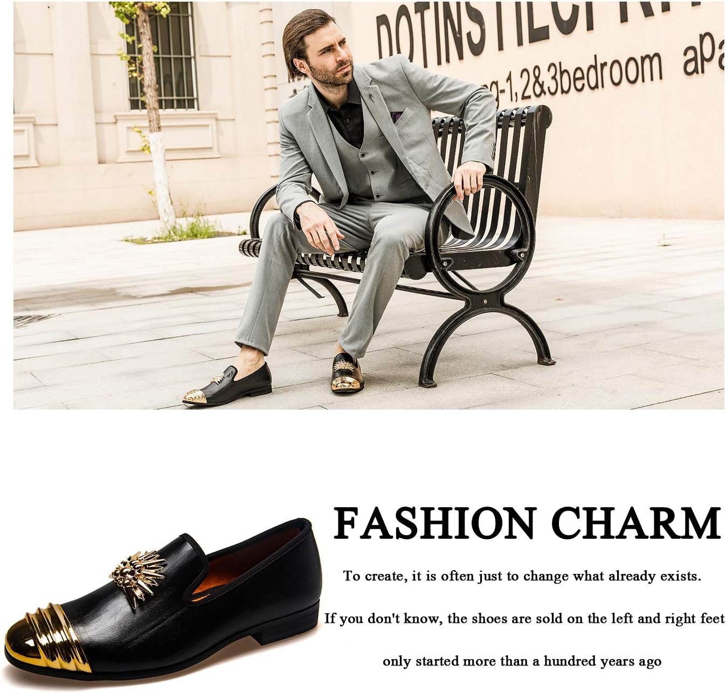Click the orange inner lining of the product shoe
This screenshot has width=726, height=693.
[x=254, y=562]
